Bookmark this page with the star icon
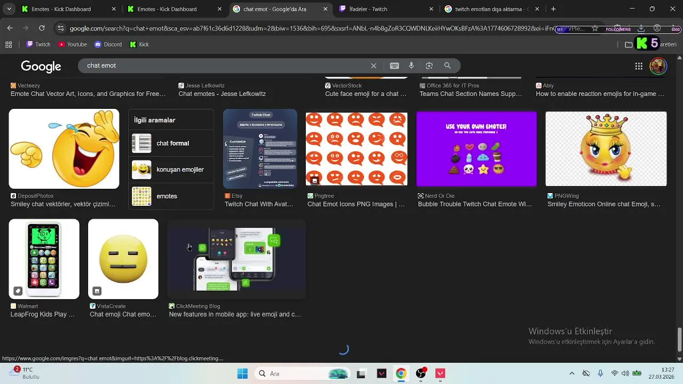The width and height of the screenshot is (683, 384). (595, 28)
